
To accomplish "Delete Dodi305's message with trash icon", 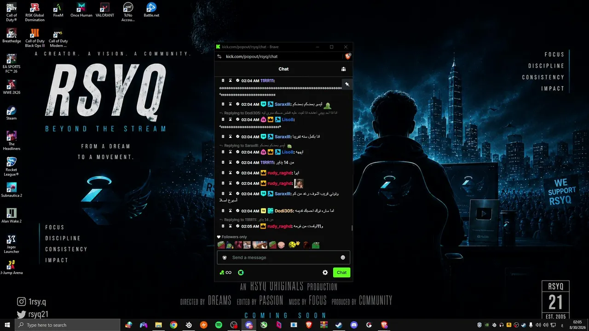I will coord(223,211).
